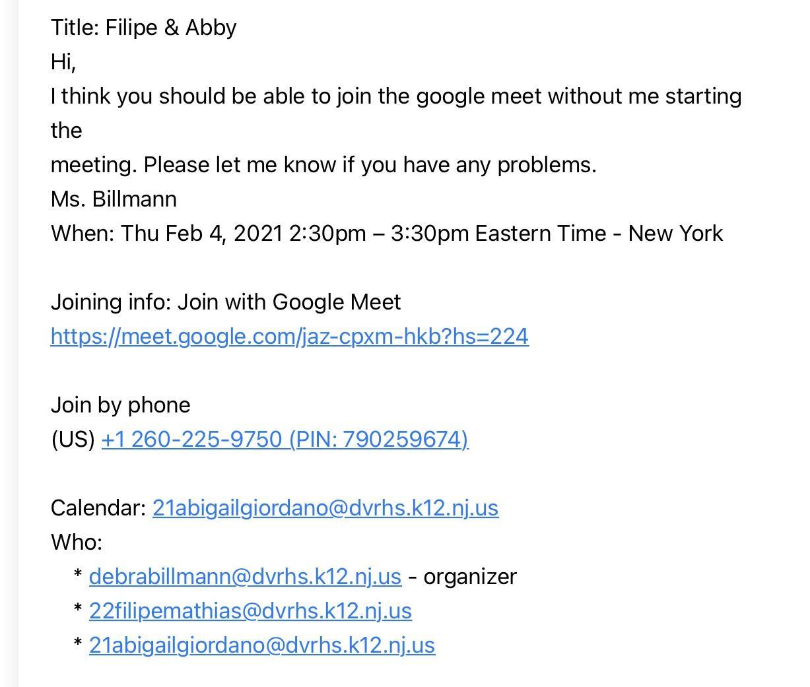Click the 'Join by phone' heading text
The height and width of the screenshot is (687, 810).
(120, 405)
